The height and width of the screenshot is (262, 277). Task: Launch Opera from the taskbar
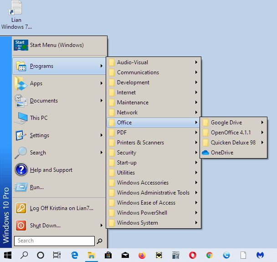click(x=193, y=255)
